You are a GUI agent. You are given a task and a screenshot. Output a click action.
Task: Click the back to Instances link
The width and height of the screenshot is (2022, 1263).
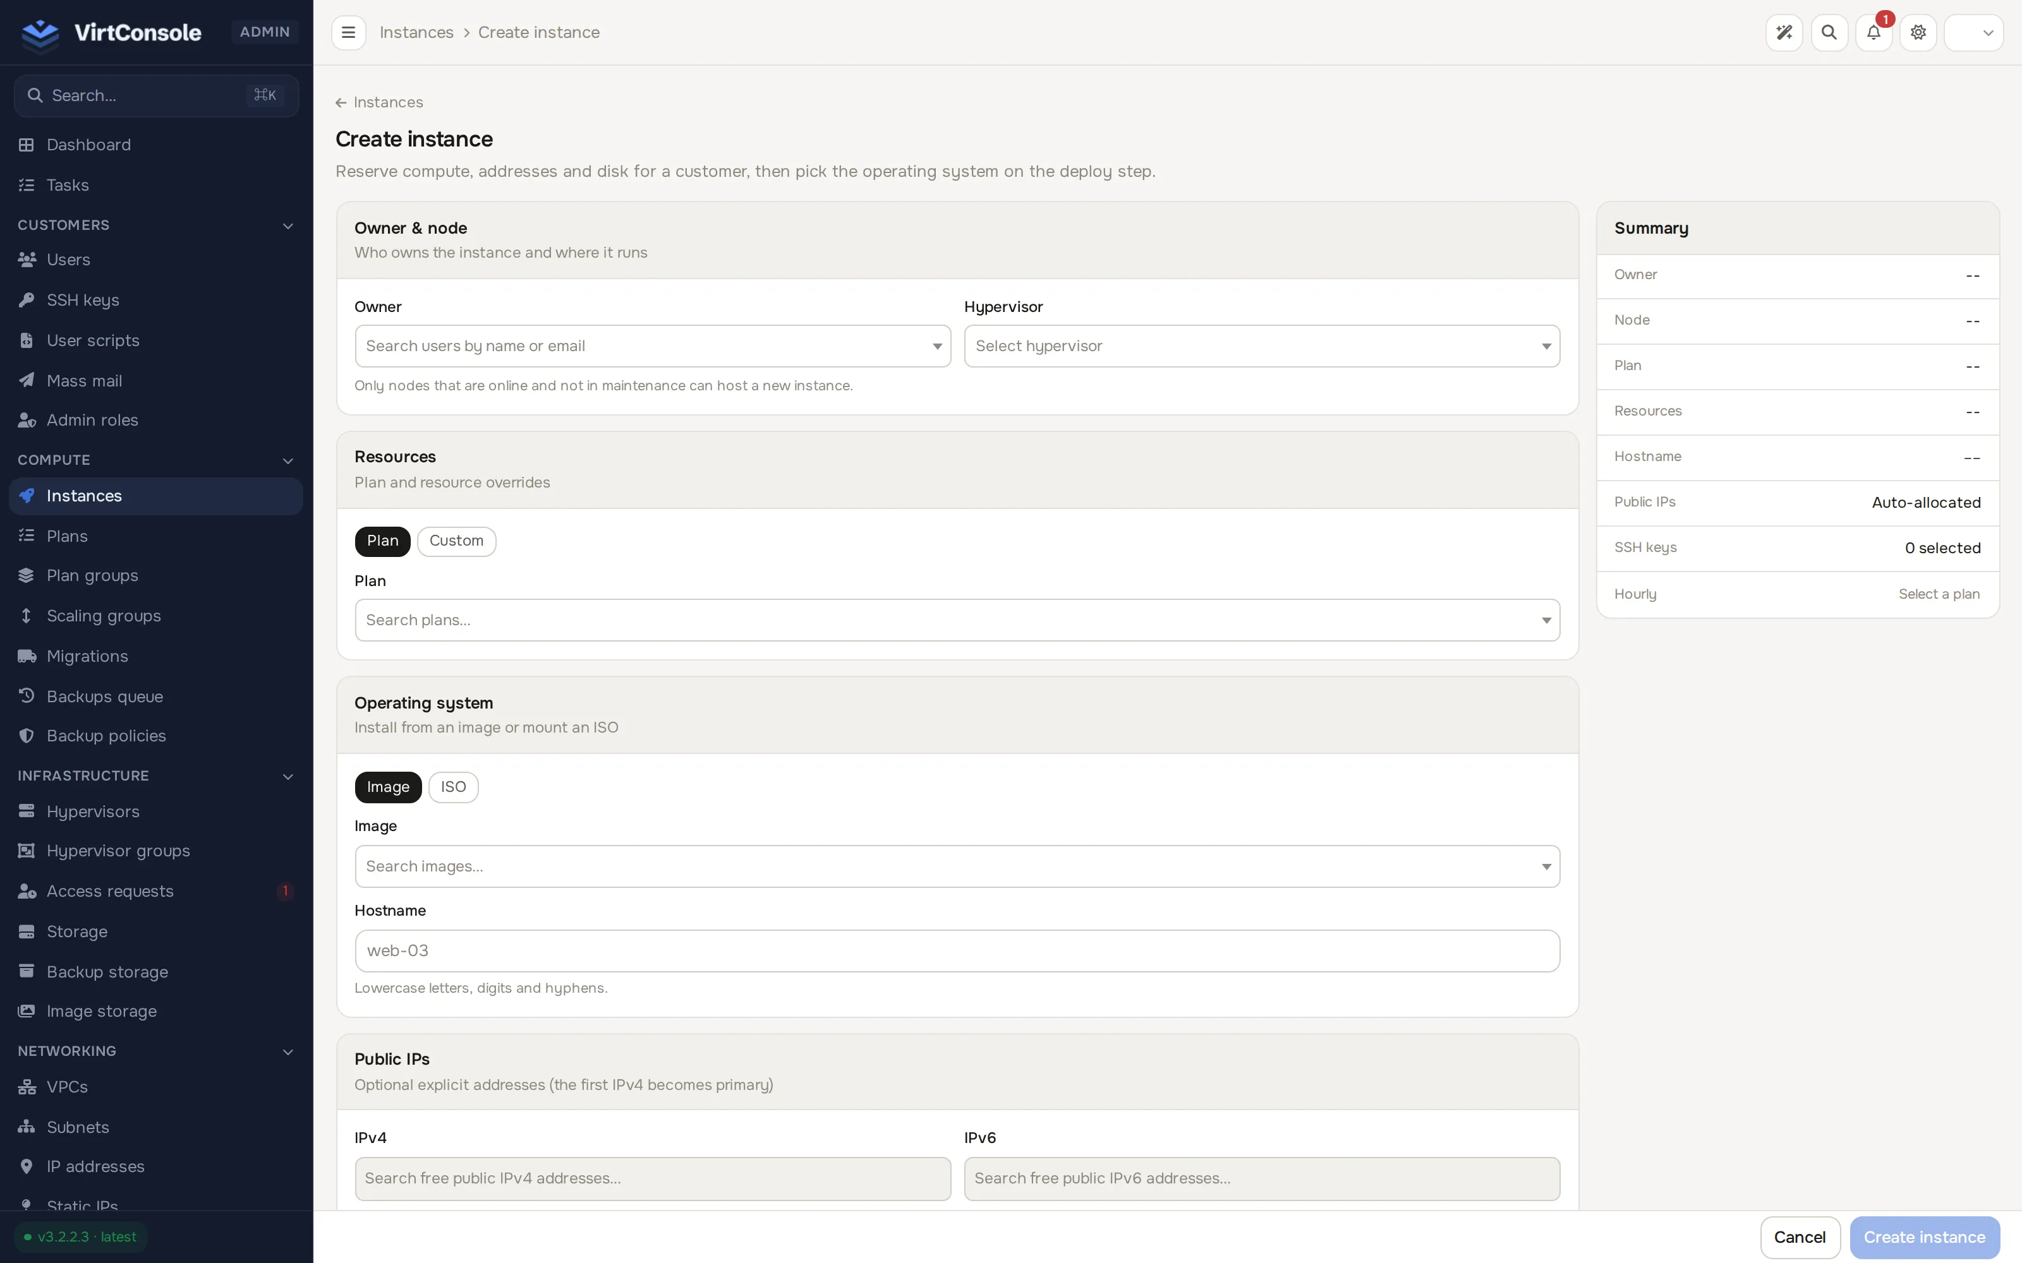click(x=379, y=102)
